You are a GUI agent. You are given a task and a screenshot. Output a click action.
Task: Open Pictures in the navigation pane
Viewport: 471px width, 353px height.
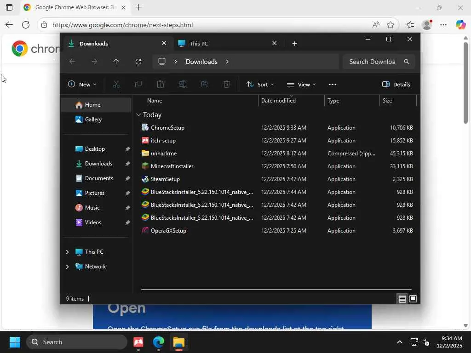coord(96,193)
